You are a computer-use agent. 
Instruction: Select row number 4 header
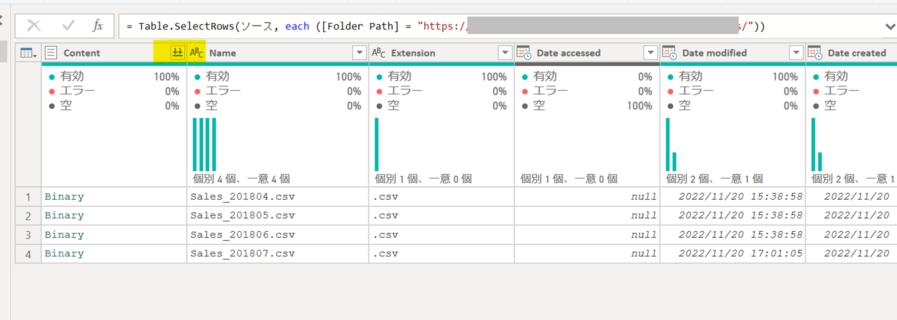click(x=28, y=254)
